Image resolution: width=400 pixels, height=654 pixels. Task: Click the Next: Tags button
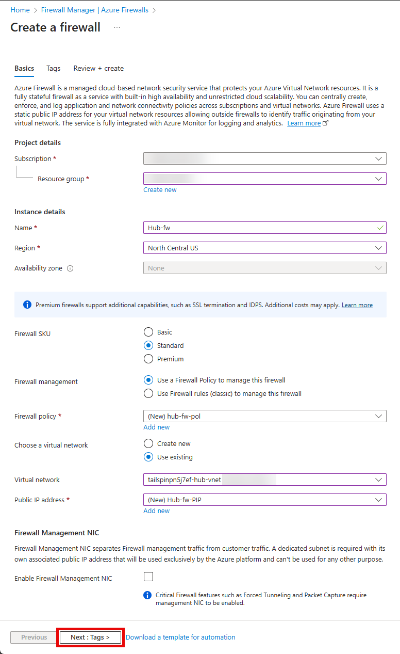(x=90, y=637)
